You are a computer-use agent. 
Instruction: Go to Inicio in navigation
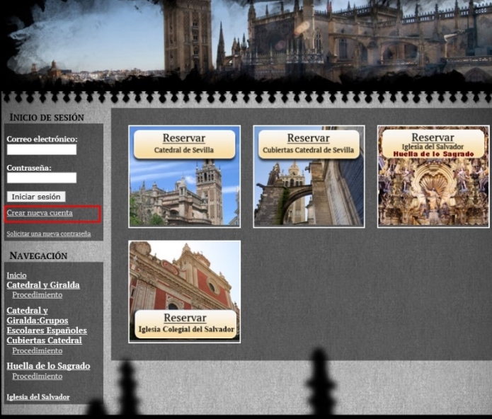pyautogui.click(x=16, y=275)
